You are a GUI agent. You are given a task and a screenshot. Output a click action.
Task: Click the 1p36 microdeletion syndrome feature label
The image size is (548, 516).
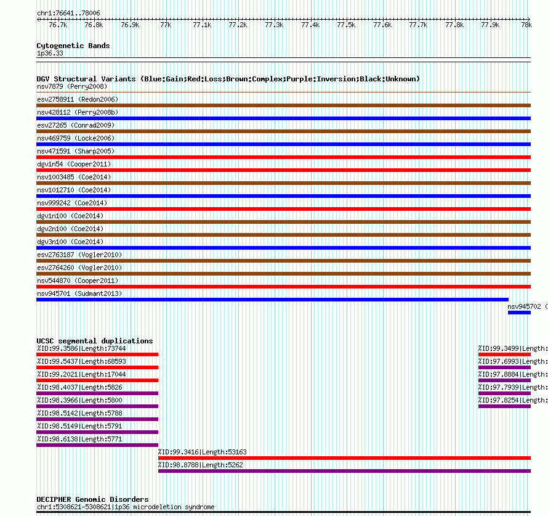click(x=126, y=507)
